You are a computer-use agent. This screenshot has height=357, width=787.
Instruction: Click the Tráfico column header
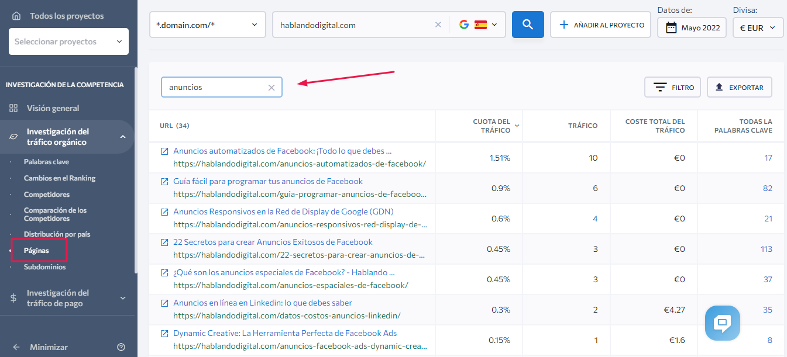click(583, 126)
